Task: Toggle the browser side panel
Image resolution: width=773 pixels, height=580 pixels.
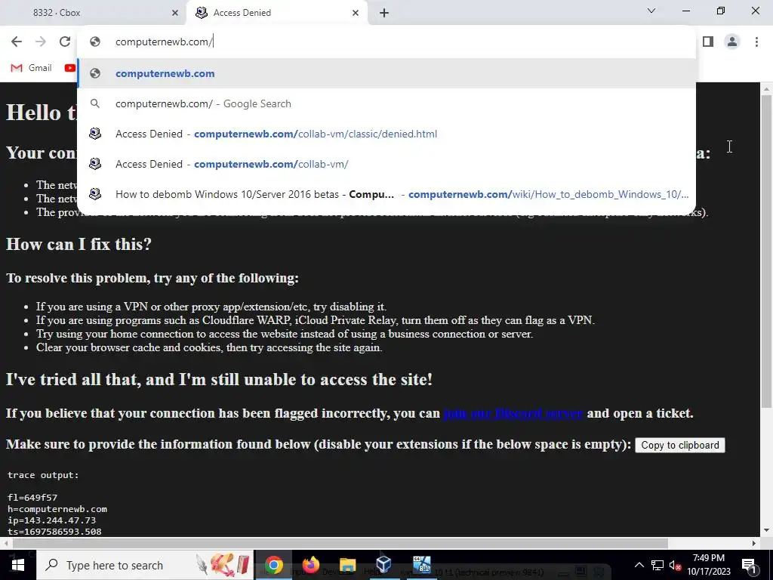Action: (708, 42)
